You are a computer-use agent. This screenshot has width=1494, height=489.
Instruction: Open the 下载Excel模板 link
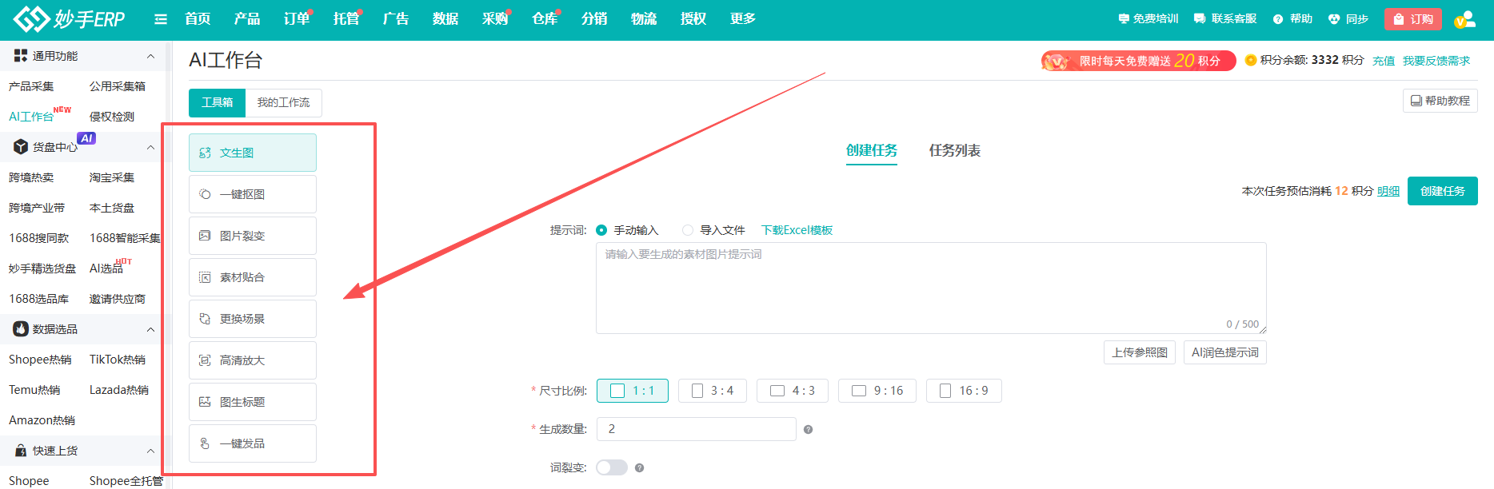pos(797,230)
